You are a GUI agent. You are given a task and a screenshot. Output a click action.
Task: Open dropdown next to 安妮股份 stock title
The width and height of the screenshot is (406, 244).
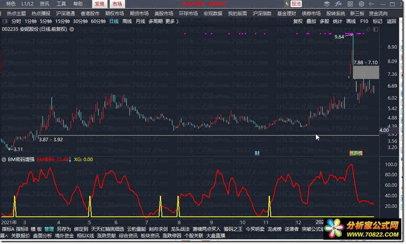(72, 29)
